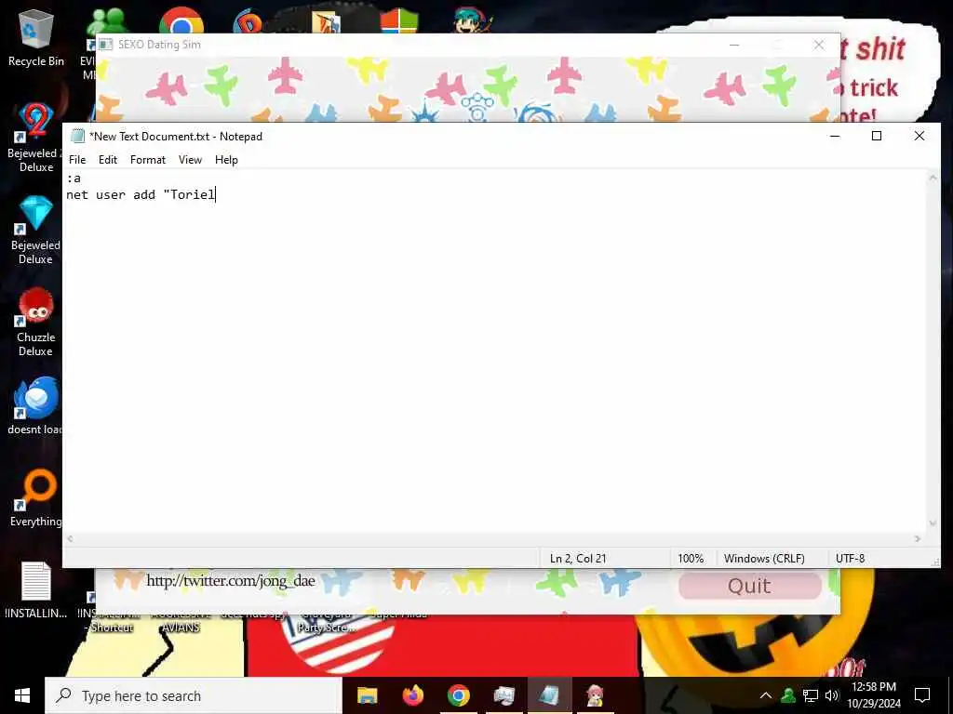Maximize the Notepad window
Image resolution: width=953 pixels, height=714 pixels.
(x=877, y=136)
